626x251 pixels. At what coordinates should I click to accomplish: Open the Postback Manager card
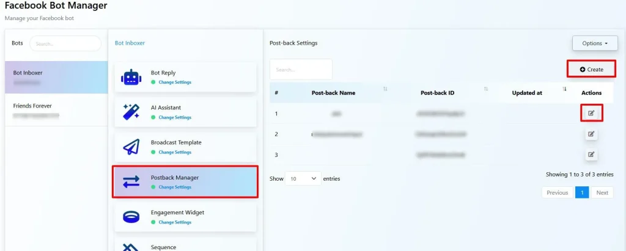[186, 182]
